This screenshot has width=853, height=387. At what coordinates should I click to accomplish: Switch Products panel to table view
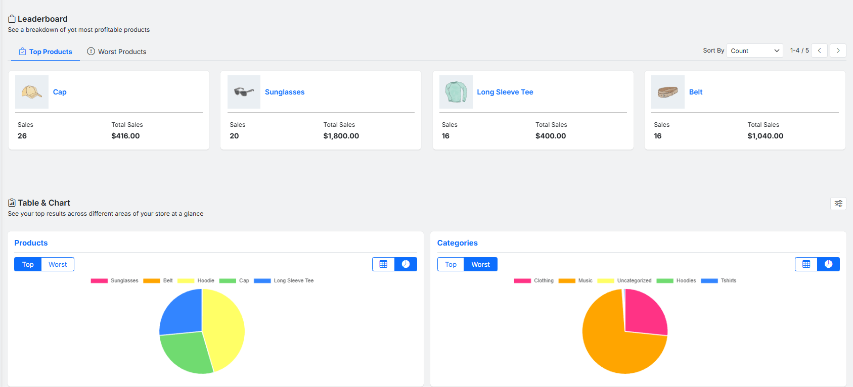coord(383,264)
